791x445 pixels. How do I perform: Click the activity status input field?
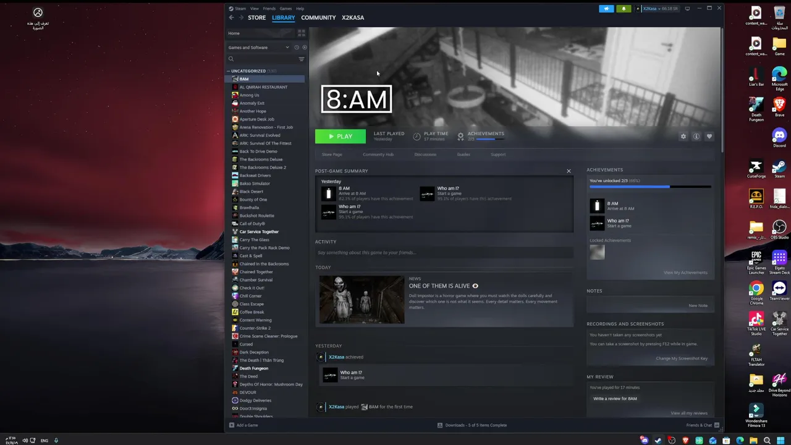coord(444,253)
